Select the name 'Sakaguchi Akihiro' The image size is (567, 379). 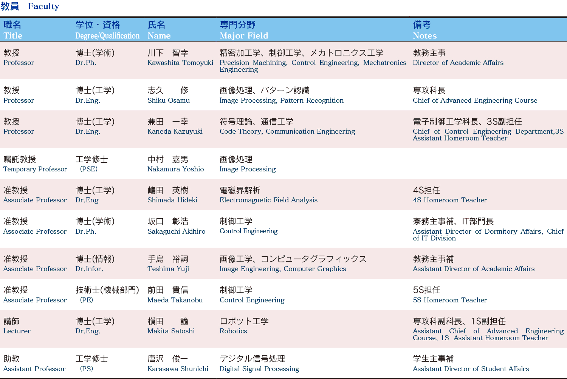click(177, 231)
